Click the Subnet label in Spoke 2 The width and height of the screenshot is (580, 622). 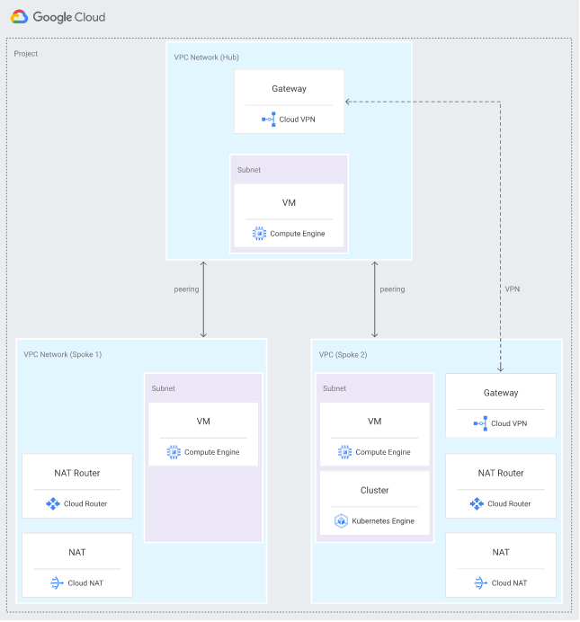coord(335,388)
